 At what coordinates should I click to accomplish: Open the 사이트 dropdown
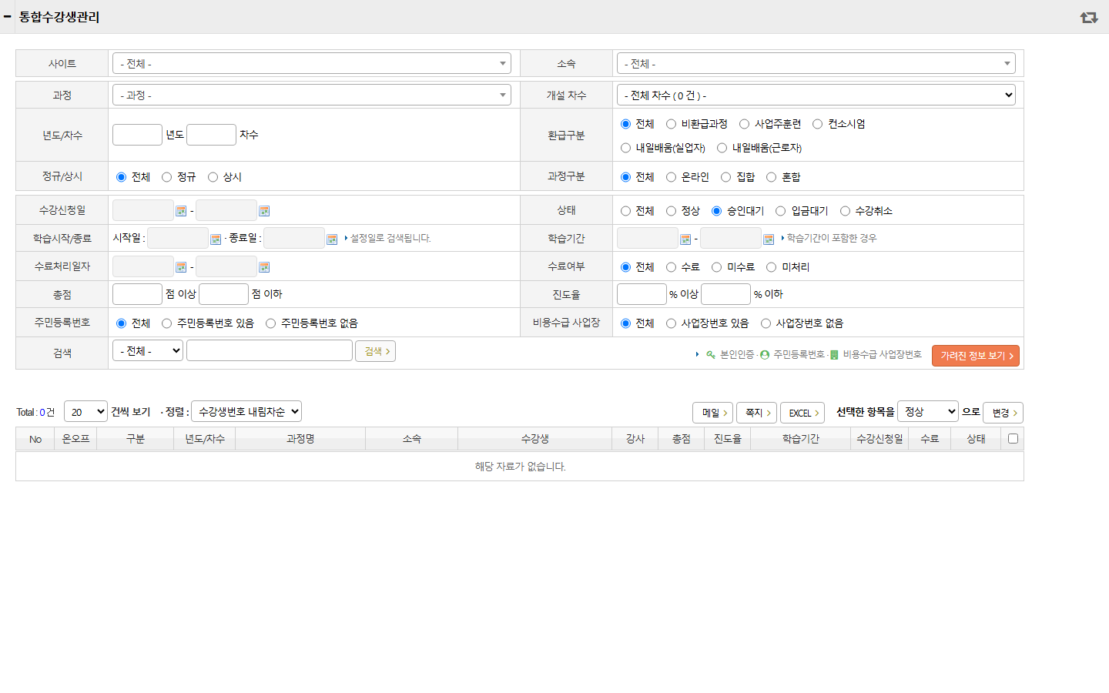click(x=312, y=64)
